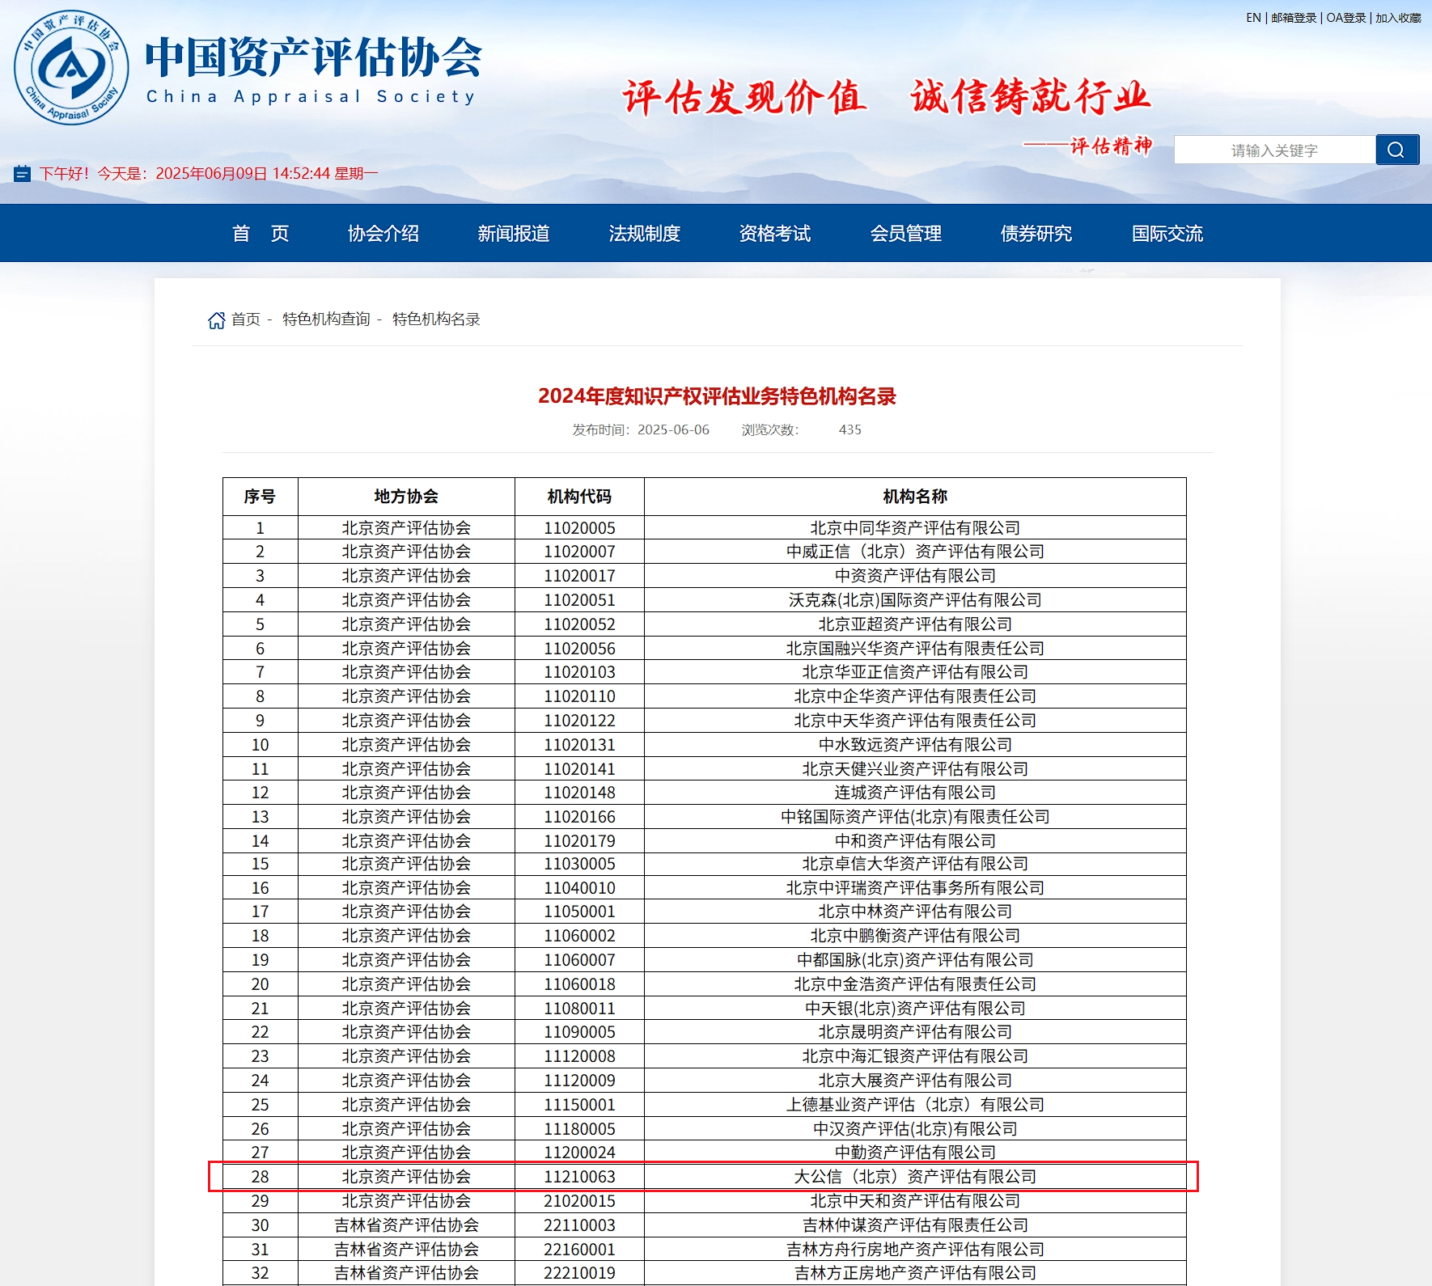Click the home icon in breadcrumb
The height and width of the screenshot is (1286, 1432).
point(216,320)
